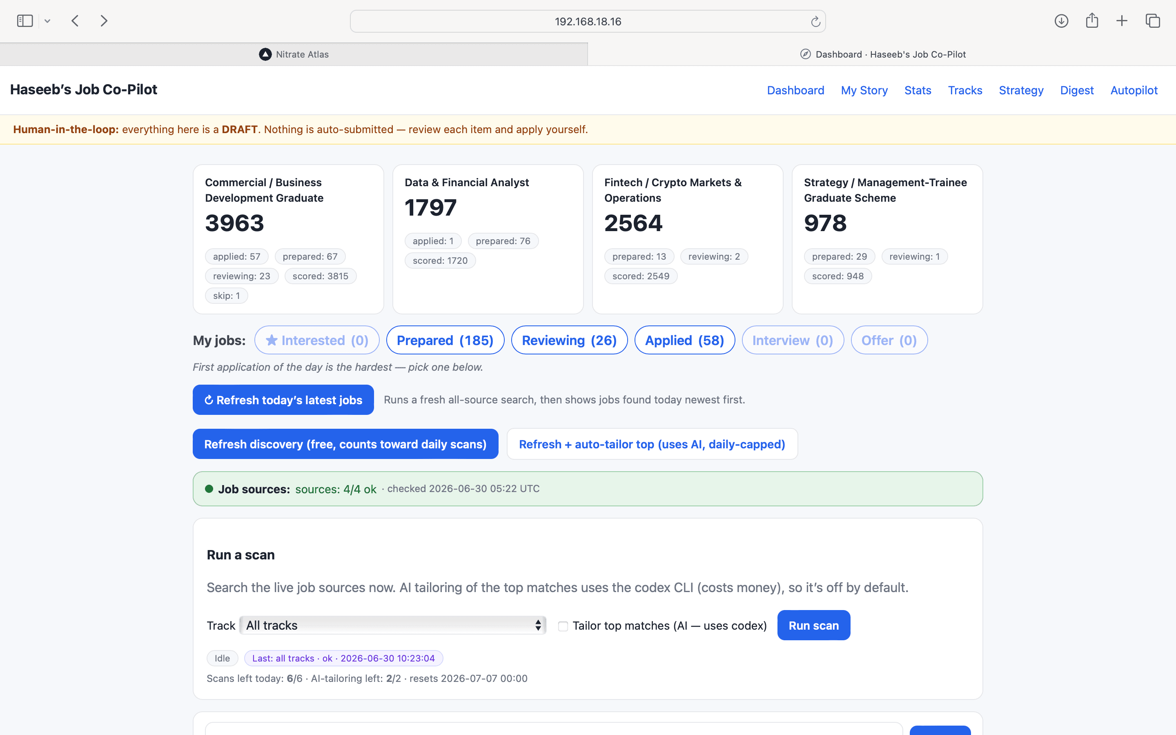
Task: Click the count 3963
Action: coord(234,223)
